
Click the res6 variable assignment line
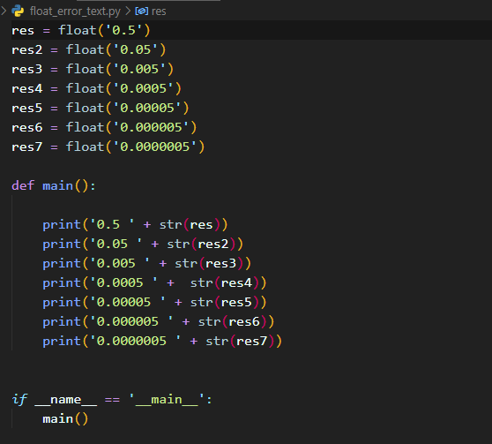click(104, 128)
